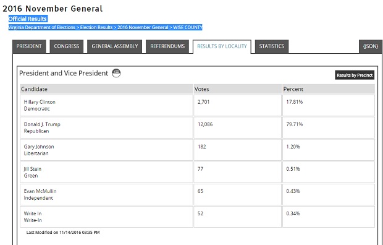Open the STATISTICS tab

pyautogui.click(x=272, y=46)
